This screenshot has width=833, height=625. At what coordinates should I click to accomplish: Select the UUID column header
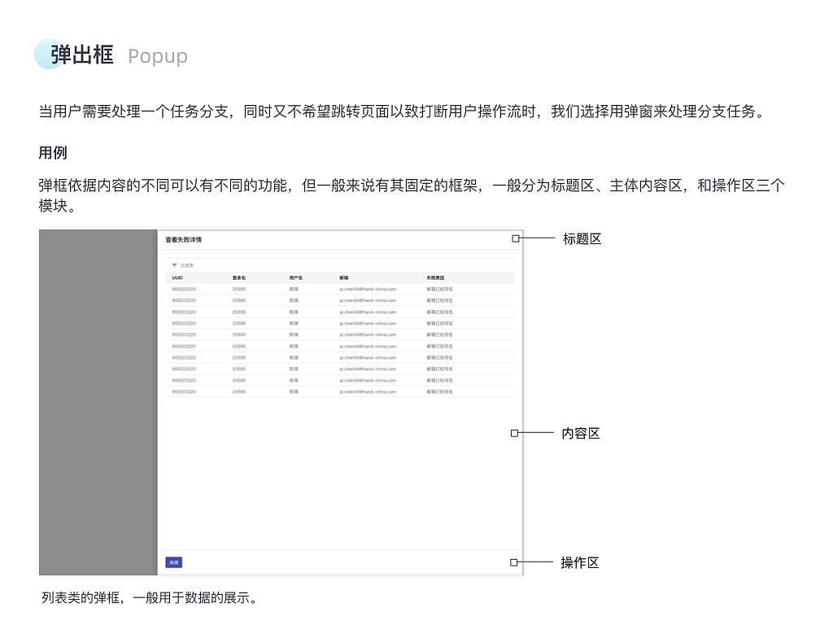[x=177, y=277]
